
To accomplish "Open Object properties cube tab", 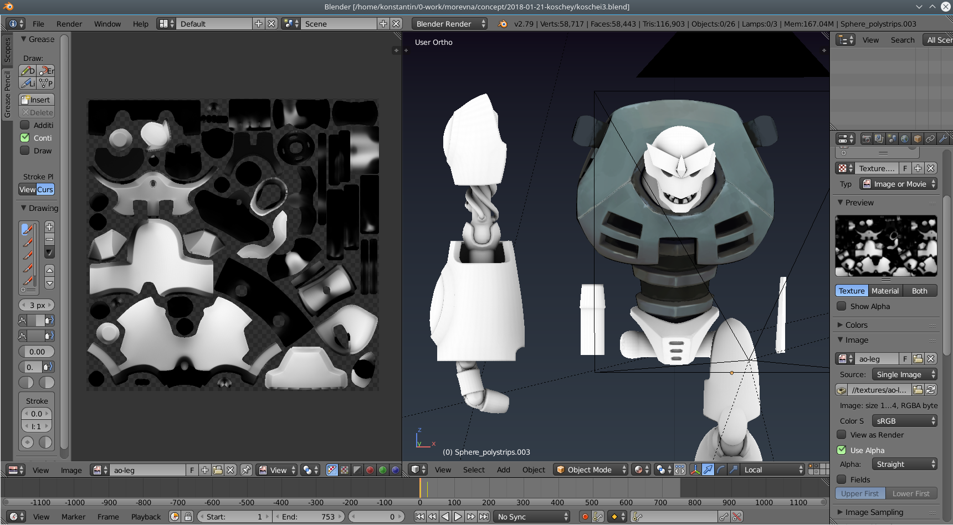I will [917, 138].
